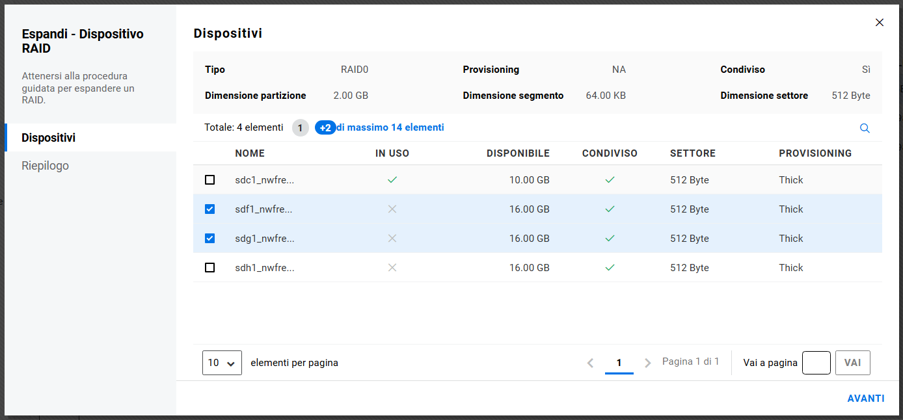
Task: Click the next page arrow icon
Action: (647, 363)
